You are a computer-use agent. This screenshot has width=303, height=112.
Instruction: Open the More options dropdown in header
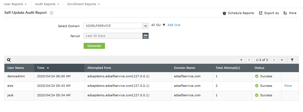[290, 13]
